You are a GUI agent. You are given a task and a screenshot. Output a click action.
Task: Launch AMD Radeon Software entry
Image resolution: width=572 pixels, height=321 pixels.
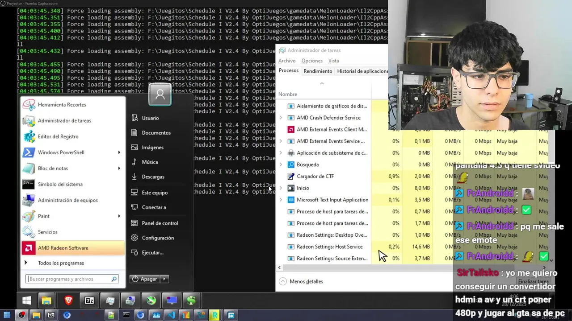pyautogui.click(x=73, y=248)
